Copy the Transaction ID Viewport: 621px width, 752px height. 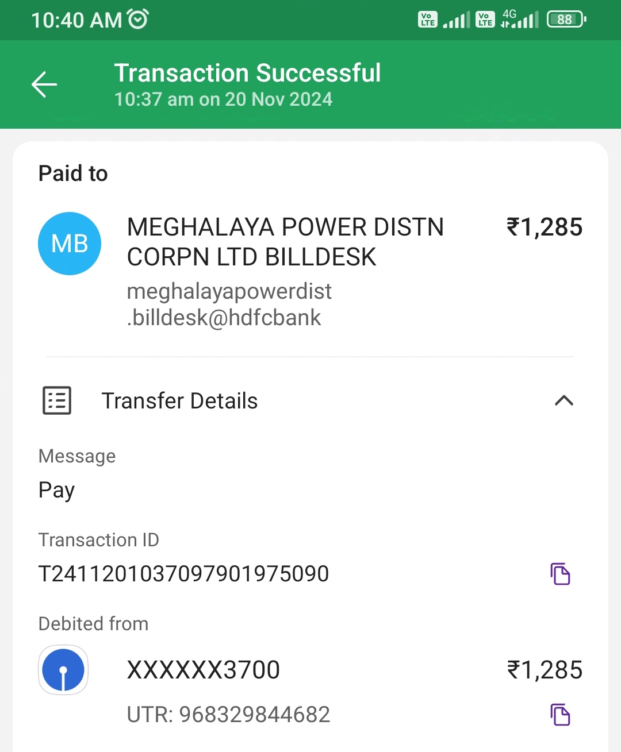coord(560,574)
